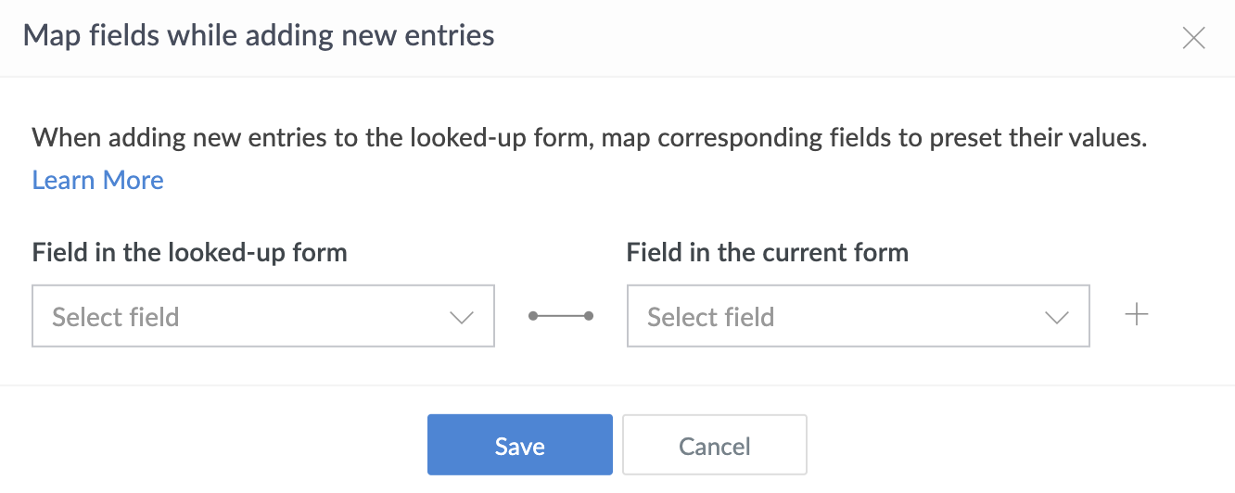The height and width of the screenshot is (493, 1235).
Task: Open the Learn More link
Action: click(97, 180)
